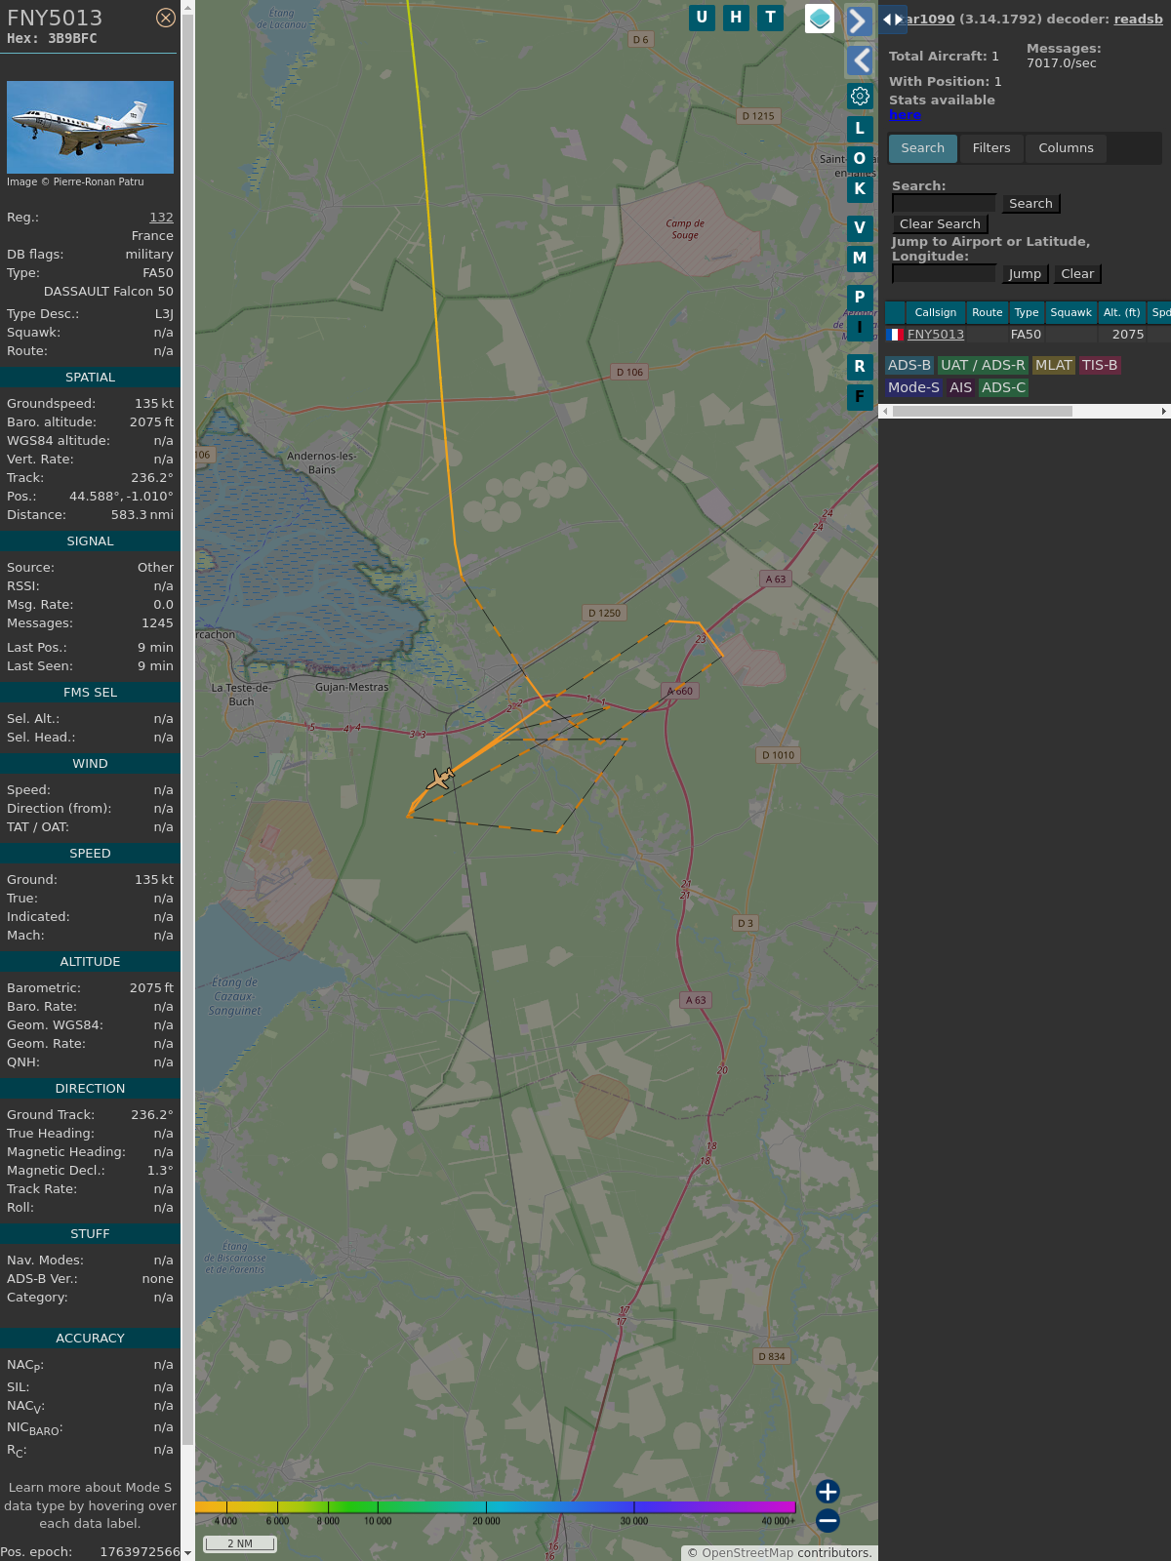Click the Falcon 50 aircraft photo
Viewport: 1171px width, 1561px height.
(x=90, y=127)
